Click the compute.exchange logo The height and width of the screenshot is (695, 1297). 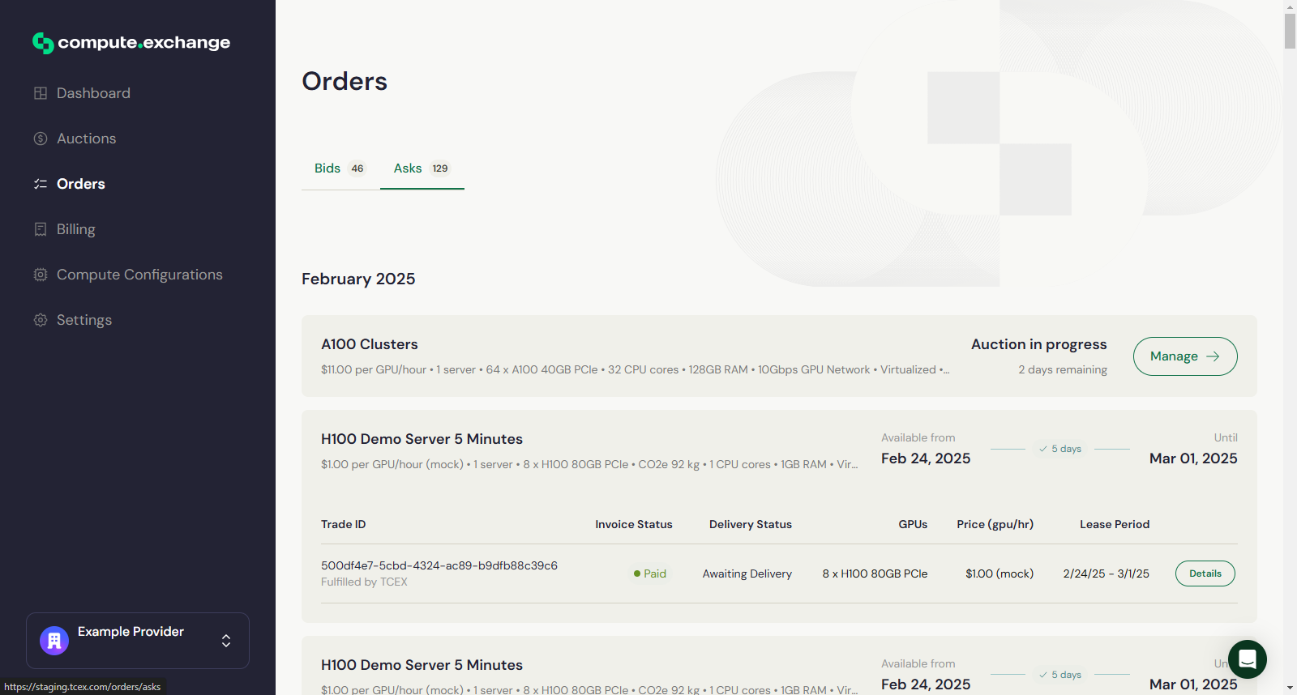pyautogui.click(x=131, y=43)
